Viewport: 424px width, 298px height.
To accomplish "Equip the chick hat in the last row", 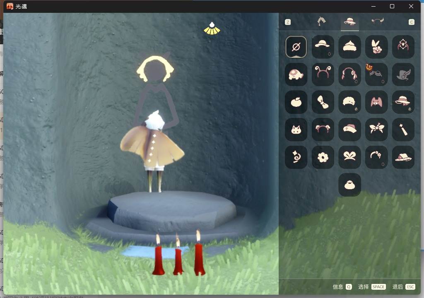I will point(349,185).
